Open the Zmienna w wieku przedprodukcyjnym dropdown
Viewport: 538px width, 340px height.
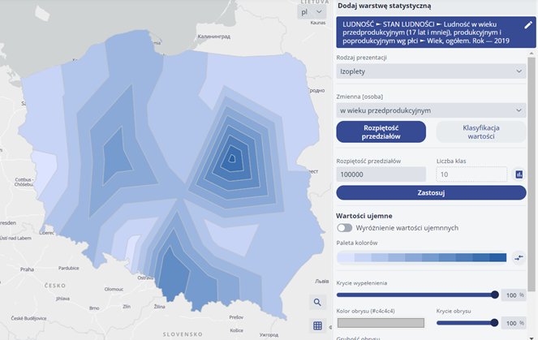[x=431, y=110]
